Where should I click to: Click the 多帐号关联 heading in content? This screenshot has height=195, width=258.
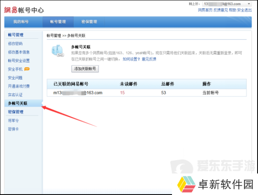[x=81, y=47]
